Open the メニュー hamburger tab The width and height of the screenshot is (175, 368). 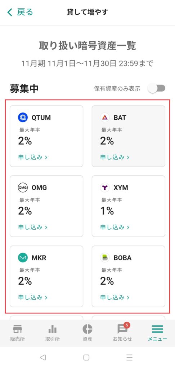(157, 333)
